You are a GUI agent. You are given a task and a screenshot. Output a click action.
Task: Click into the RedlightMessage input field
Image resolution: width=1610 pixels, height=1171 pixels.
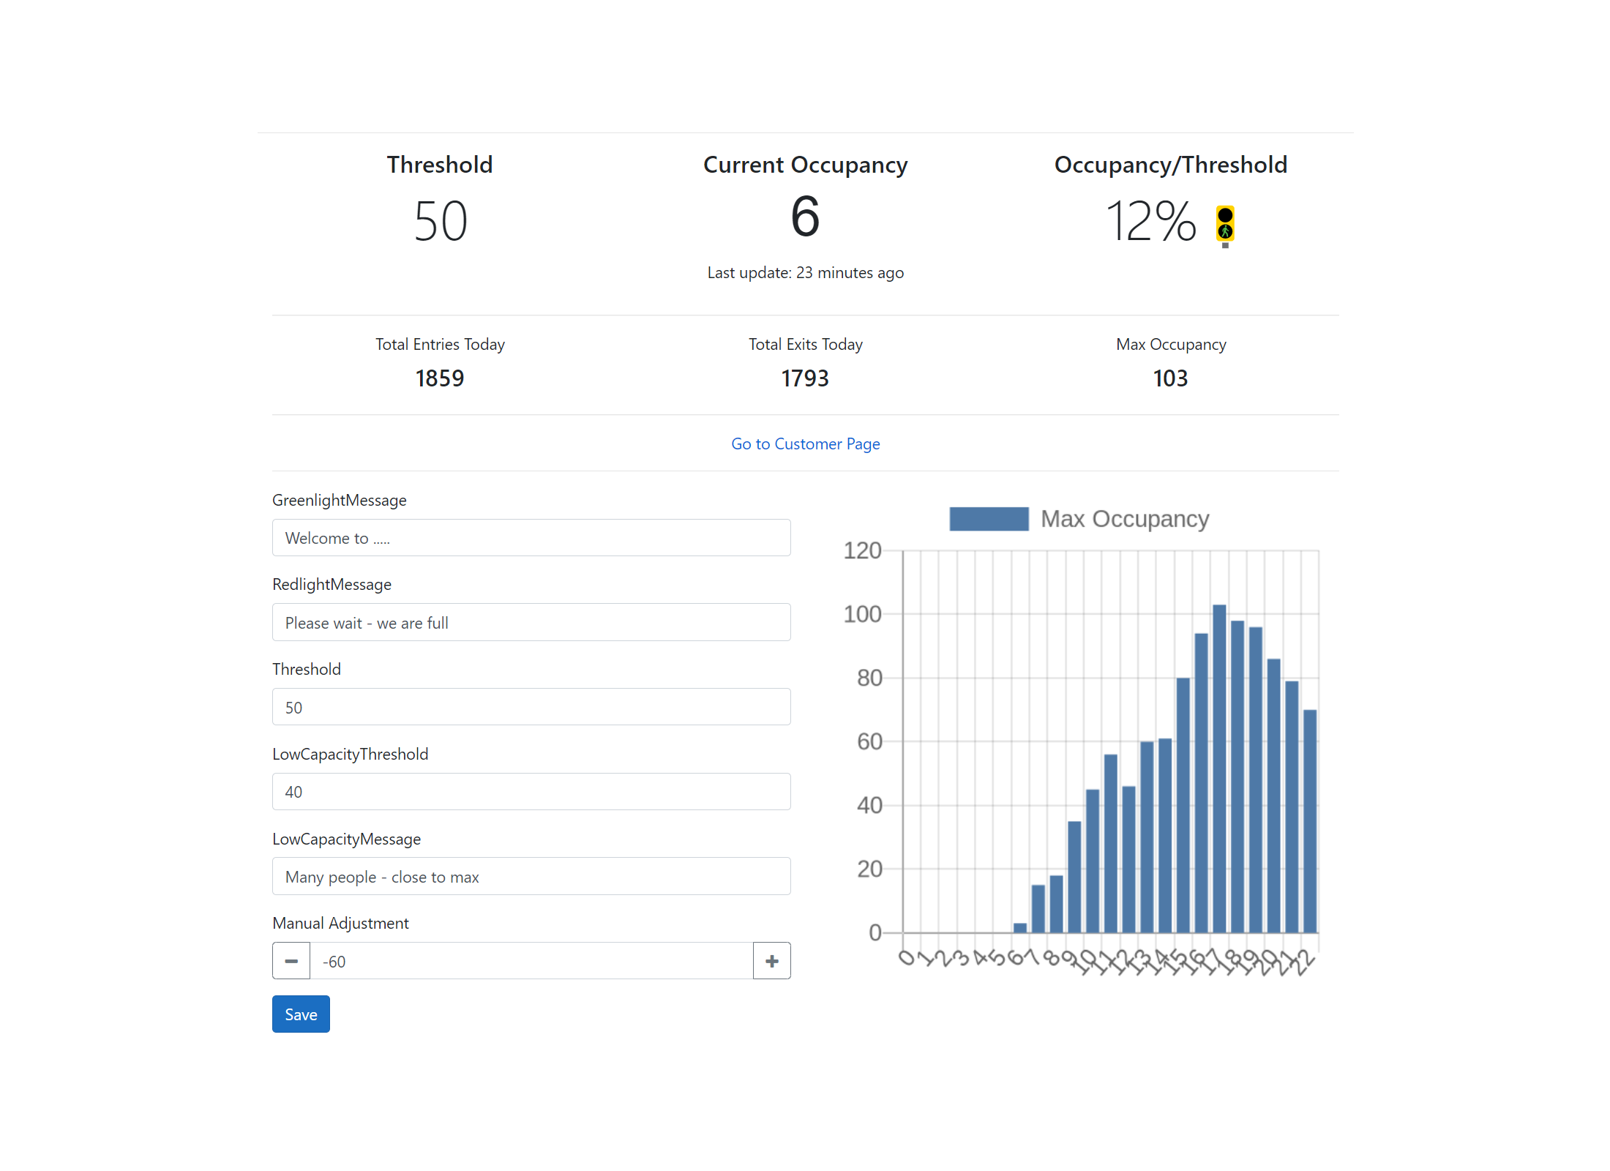tap(531, 623)
